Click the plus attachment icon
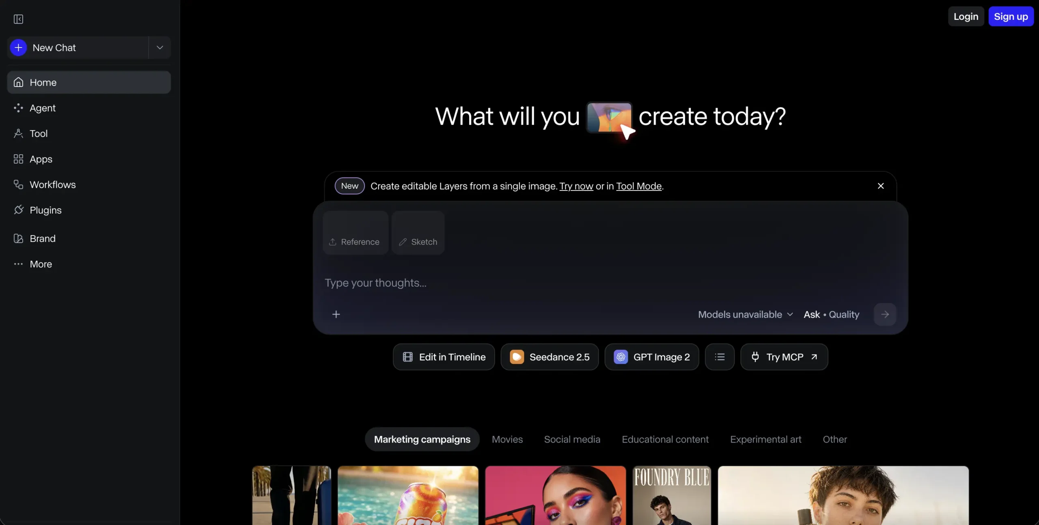The height and width of the screenshot is (525, 1039). [336, 315]
